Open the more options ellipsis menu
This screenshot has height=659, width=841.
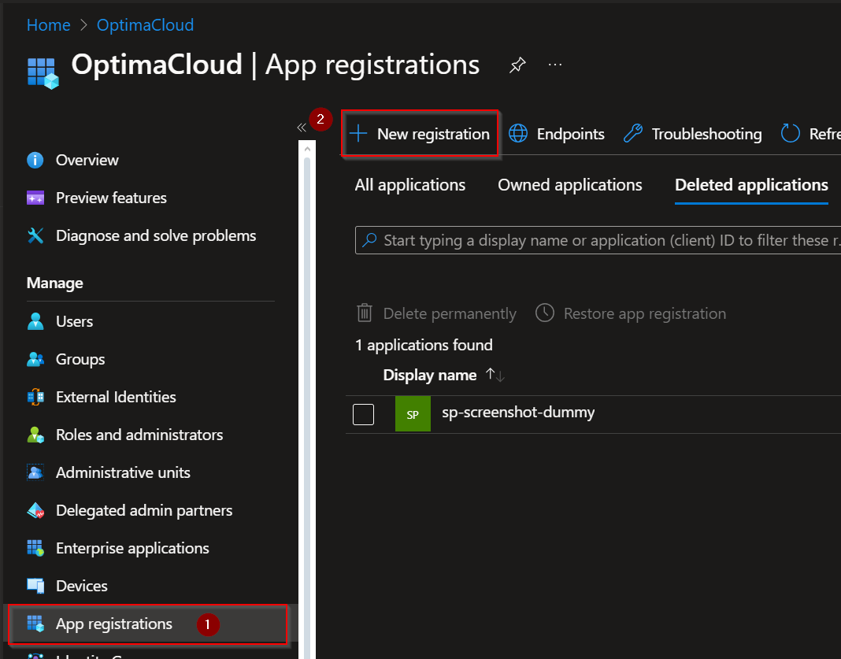click(x=555, y=65)
